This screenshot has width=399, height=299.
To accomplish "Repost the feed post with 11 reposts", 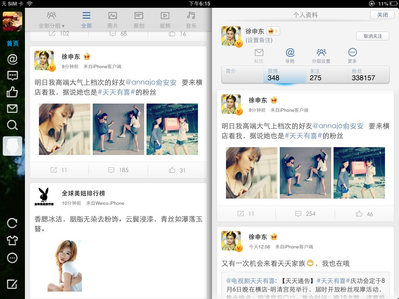I will click(x=59, y=170).
